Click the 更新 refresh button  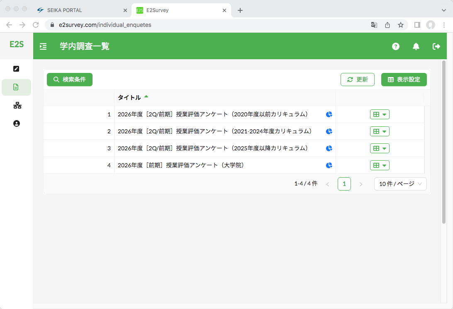pyautogui.click(x=357, y=80)
